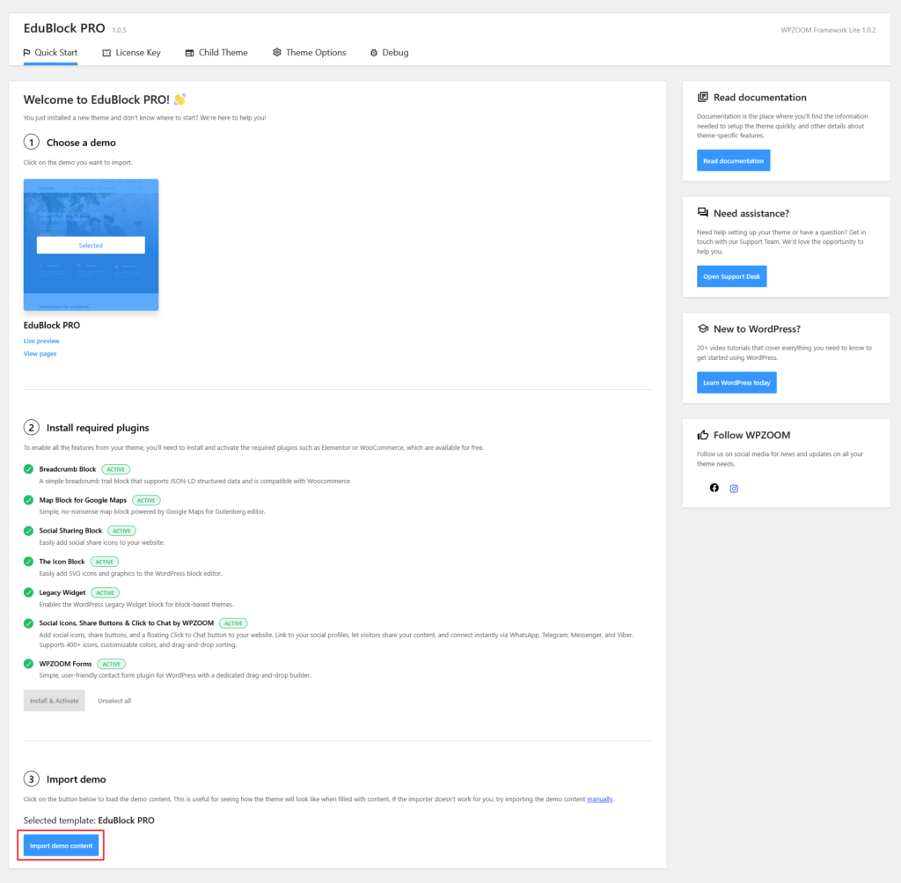Click the EduBlock PRO demo title
Image resolution: width=901 pixels, height=883 pixels.
(52, 326)
